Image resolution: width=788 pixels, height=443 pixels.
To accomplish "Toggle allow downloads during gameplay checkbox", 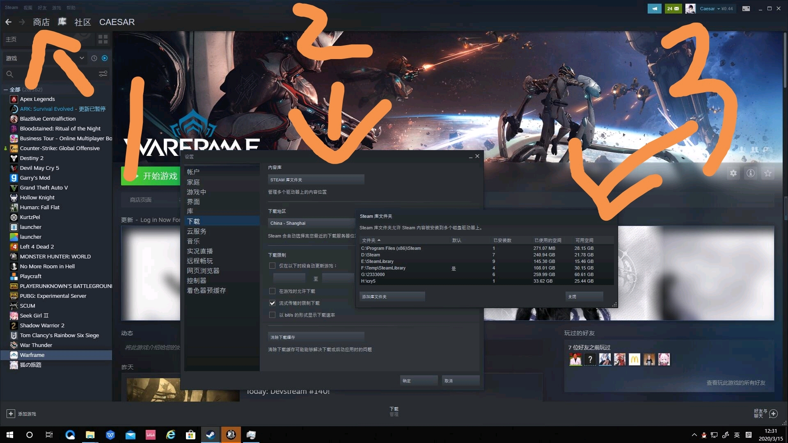I will 272,291.
